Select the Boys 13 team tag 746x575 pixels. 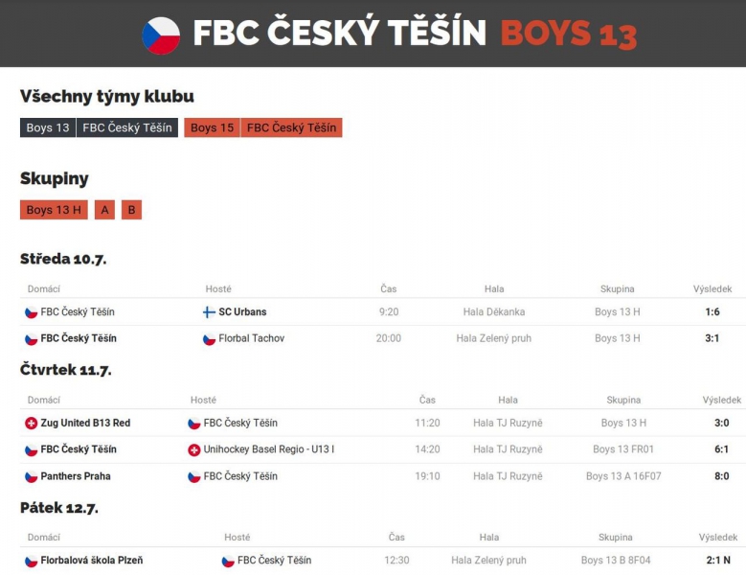coord(48,127)
